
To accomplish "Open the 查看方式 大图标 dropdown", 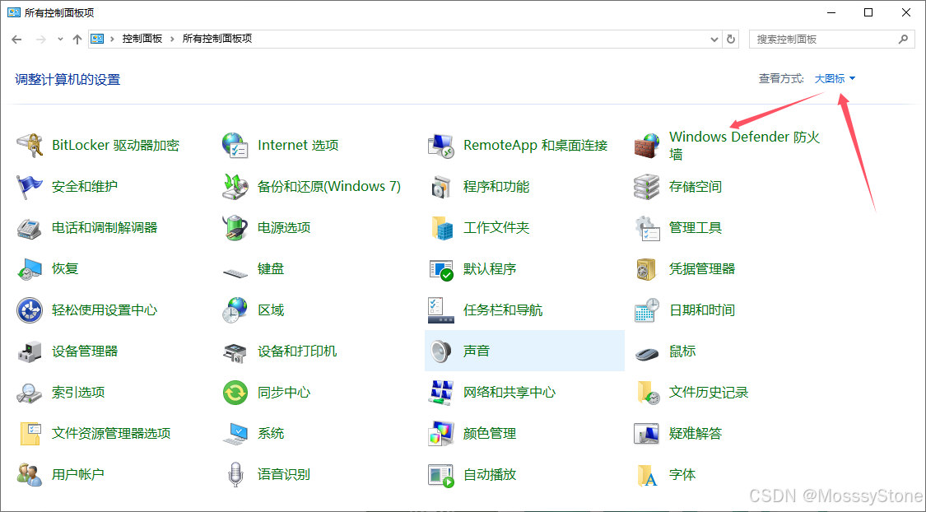I will (835, 78).
